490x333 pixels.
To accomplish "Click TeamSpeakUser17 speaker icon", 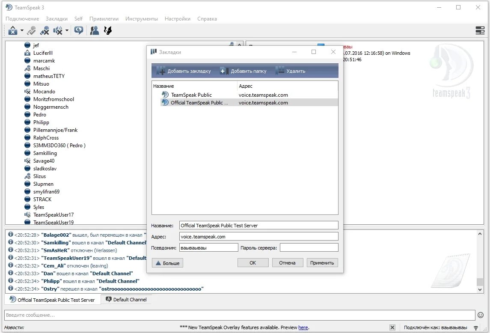I will pyautogui.click(x=27, y=214).
